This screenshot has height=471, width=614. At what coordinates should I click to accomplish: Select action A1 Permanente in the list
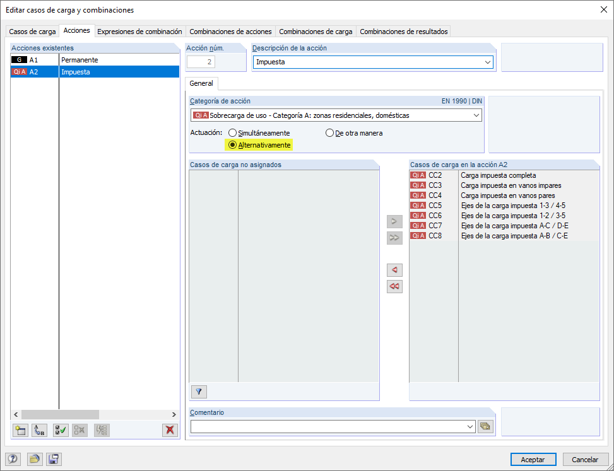click(95, 60)
